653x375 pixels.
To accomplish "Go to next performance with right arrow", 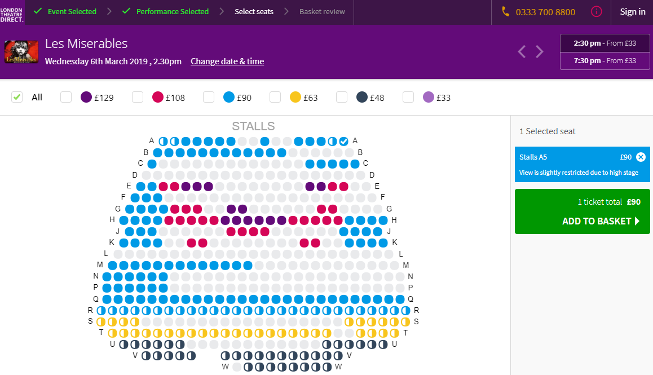I will 539,52.
